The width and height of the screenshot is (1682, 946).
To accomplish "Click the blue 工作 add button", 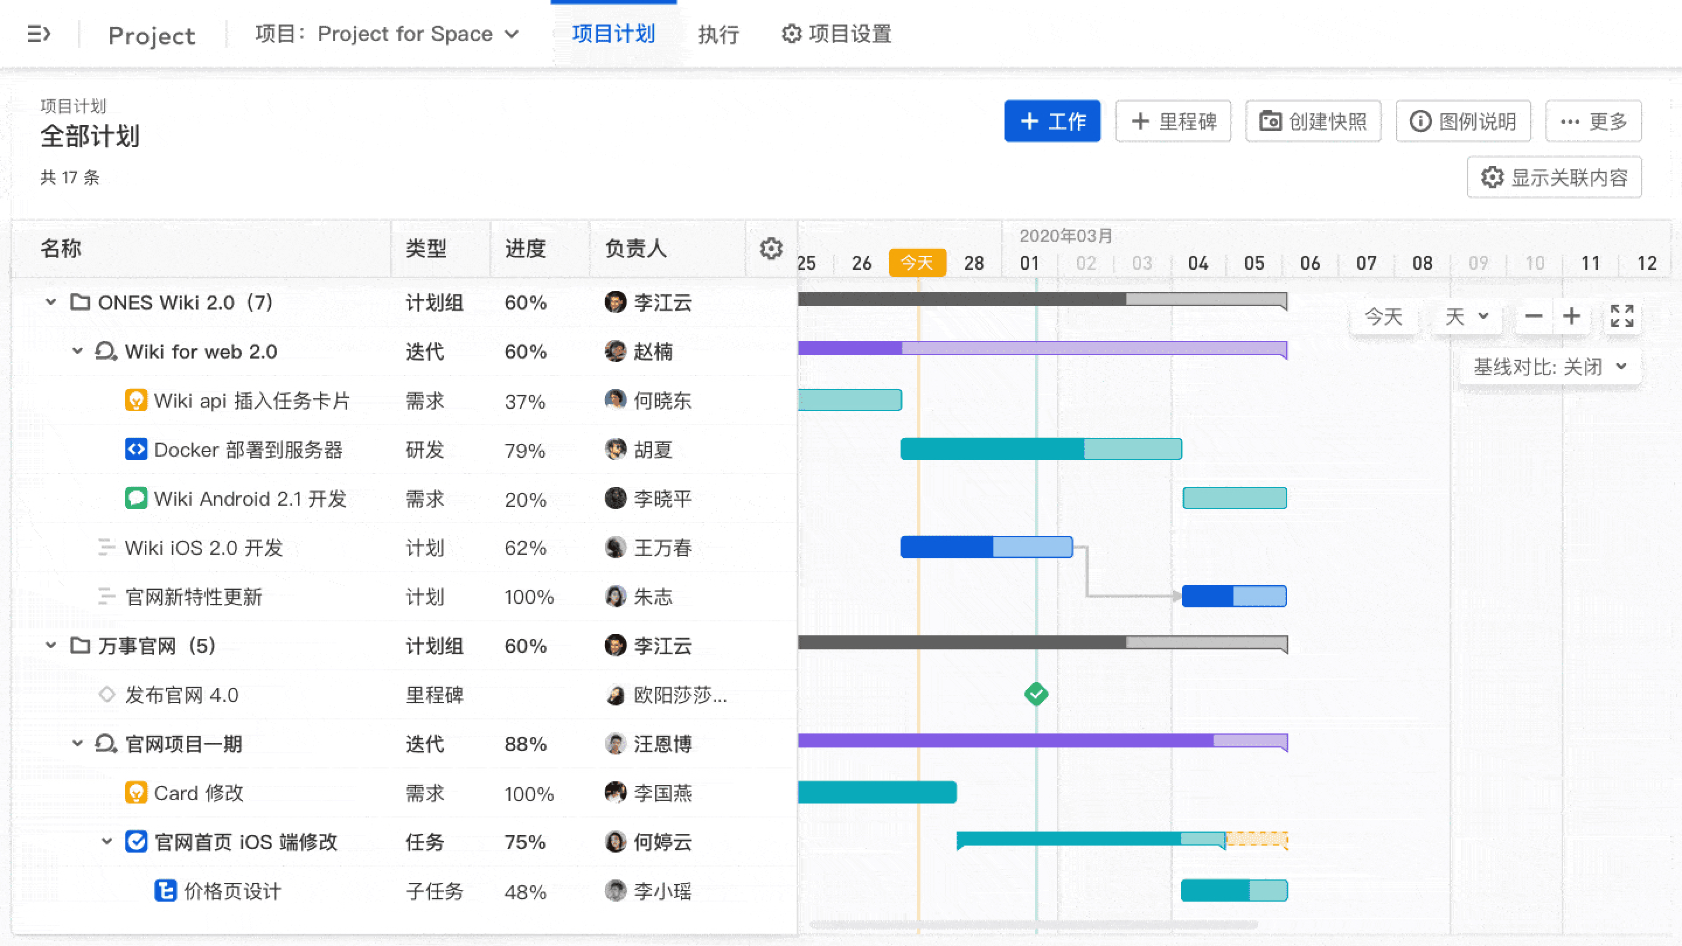I will tap(1052, 121).
